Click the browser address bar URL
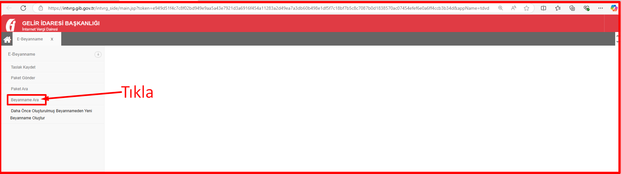The image size is (621, 174). 269,8
